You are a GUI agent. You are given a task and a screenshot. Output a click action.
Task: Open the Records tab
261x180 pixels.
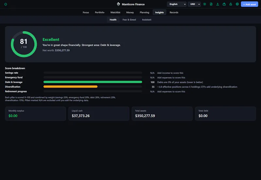tap(174, 12)
